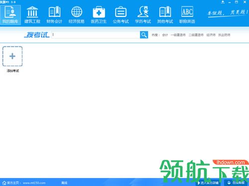Click the download arrow icon in title bar
249x186 pixels.
(223, 2)
